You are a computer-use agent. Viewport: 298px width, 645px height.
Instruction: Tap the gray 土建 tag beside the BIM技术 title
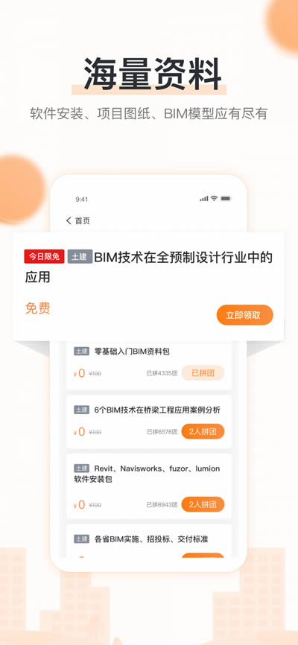pos(80,257)
